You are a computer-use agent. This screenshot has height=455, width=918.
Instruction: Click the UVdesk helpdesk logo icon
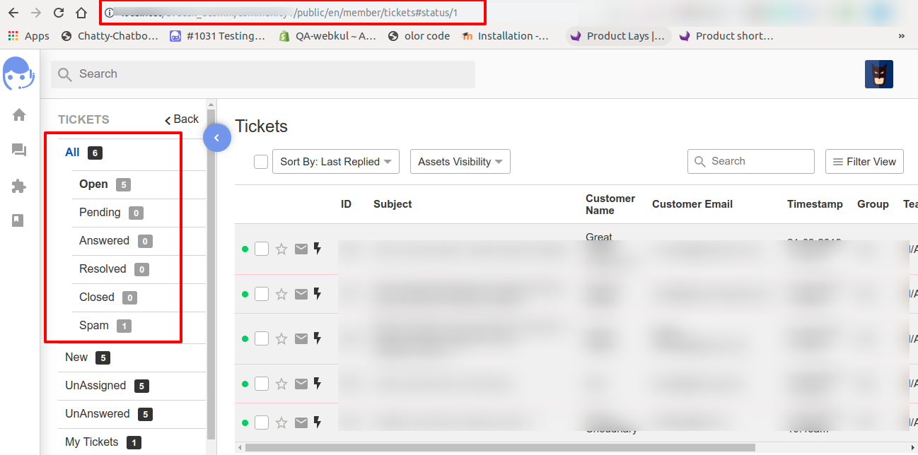tap(19, 73)
